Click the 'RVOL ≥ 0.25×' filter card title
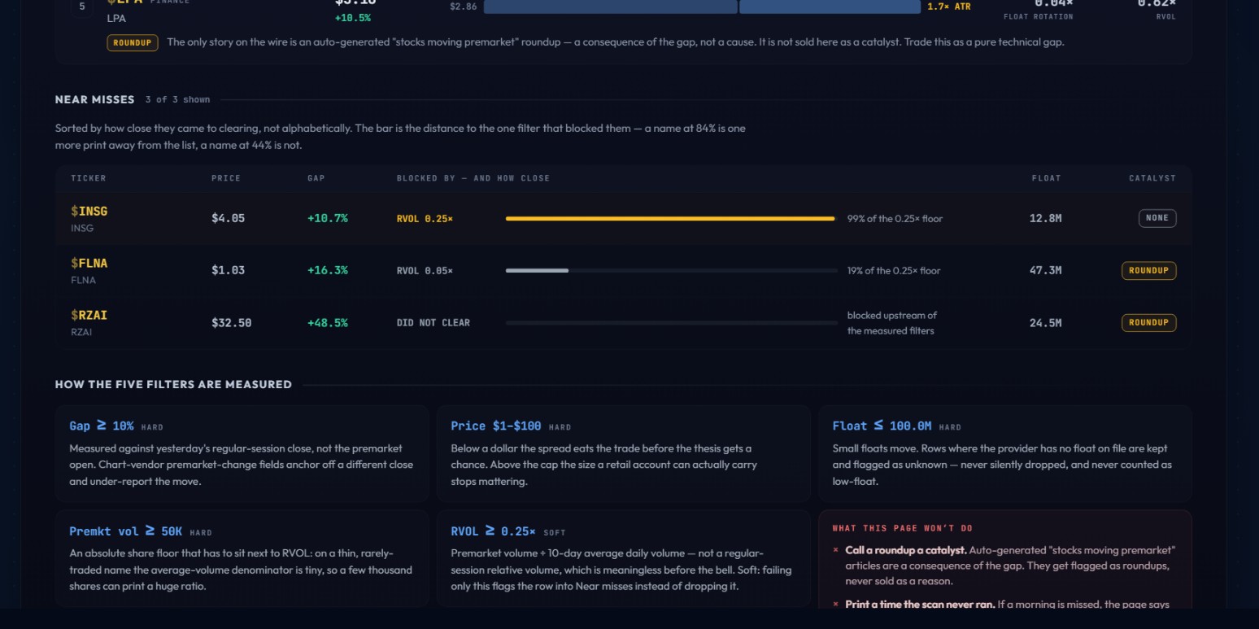Screen dimensions: 1259x629 (493, 531)
